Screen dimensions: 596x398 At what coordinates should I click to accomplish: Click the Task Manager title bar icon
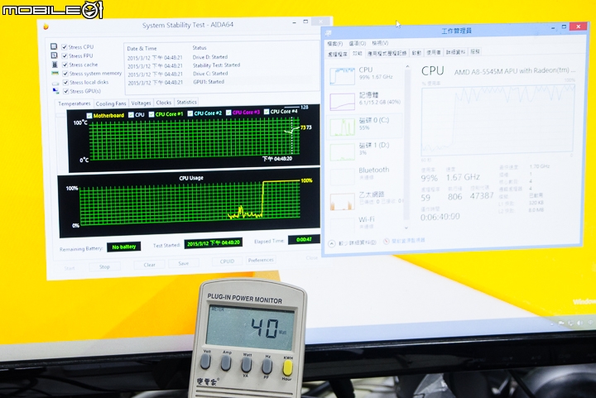coord(329,33)
